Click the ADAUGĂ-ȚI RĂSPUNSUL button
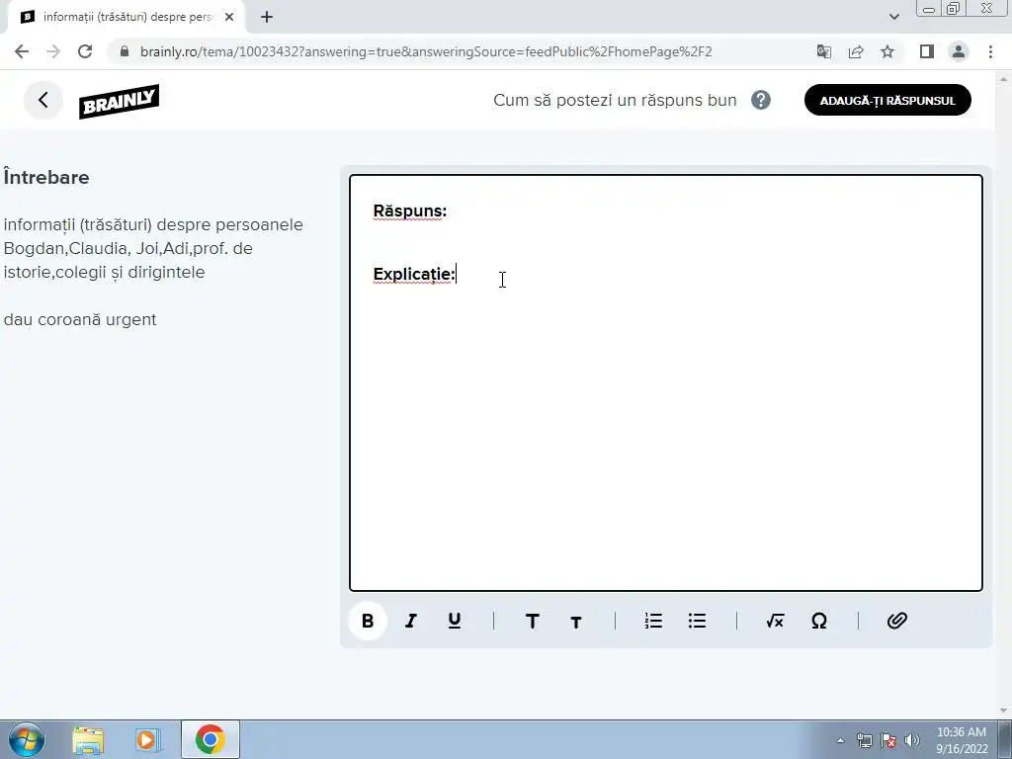 pyautogui.click(x=887, y=100)
